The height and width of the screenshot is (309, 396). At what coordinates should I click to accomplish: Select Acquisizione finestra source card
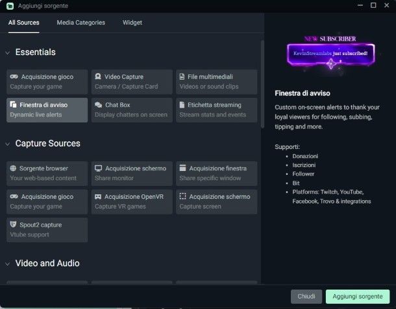point(216,174)
